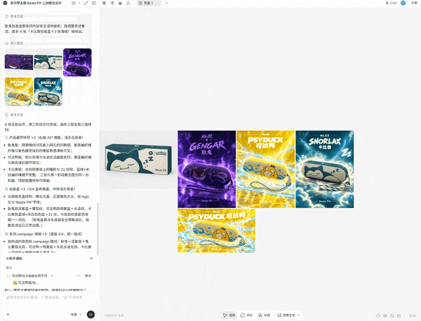Click the project title 宝可梦主题 Beats Pill
Screen dimensions: 421x321
pyautogui.click(x=36, y=3)
